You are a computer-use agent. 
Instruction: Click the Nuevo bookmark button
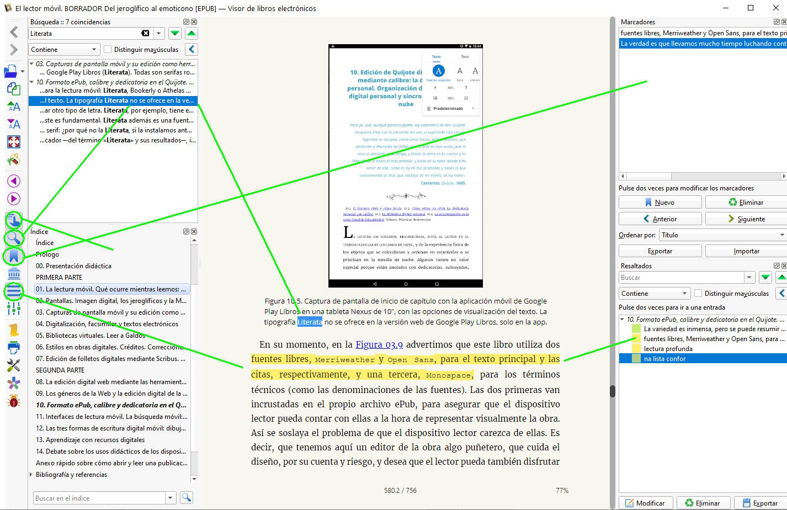(660, 203)
